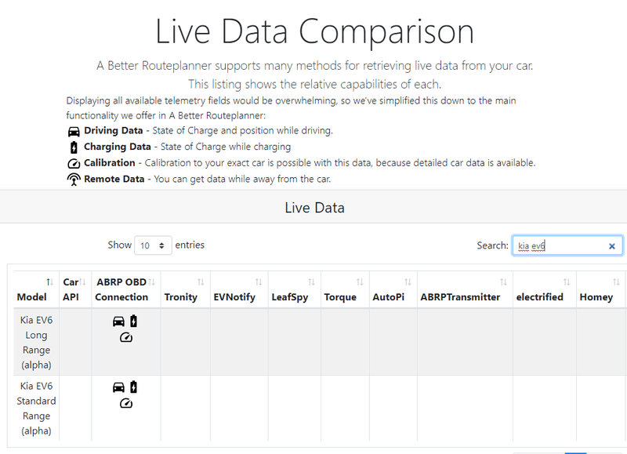627x454 pixels.
Task: Click car icon in Kia EV6 Long Range row
Action: (x=119, y=321)
